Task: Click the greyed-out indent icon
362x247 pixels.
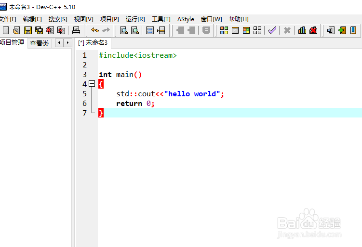Action: [180, 30]
